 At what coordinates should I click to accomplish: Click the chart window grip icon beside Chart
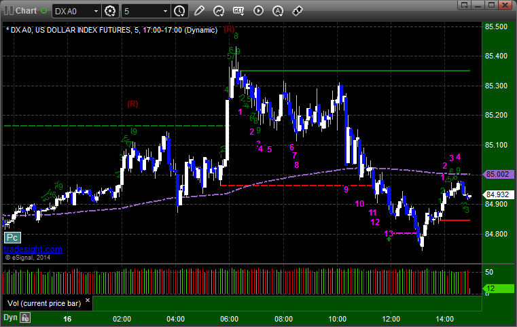point(9,11)
